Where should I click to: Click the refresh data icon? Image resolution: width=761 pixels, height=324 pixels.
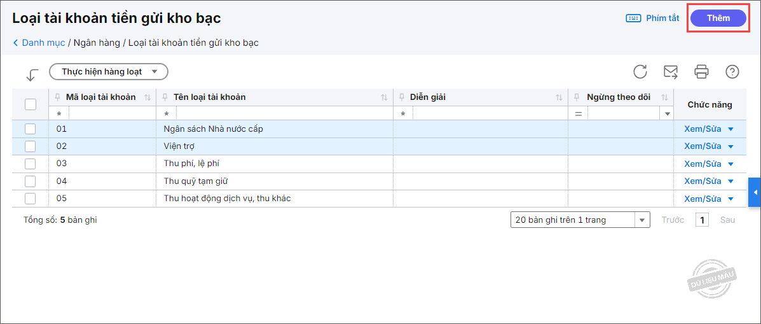click(x=640, y=71)
